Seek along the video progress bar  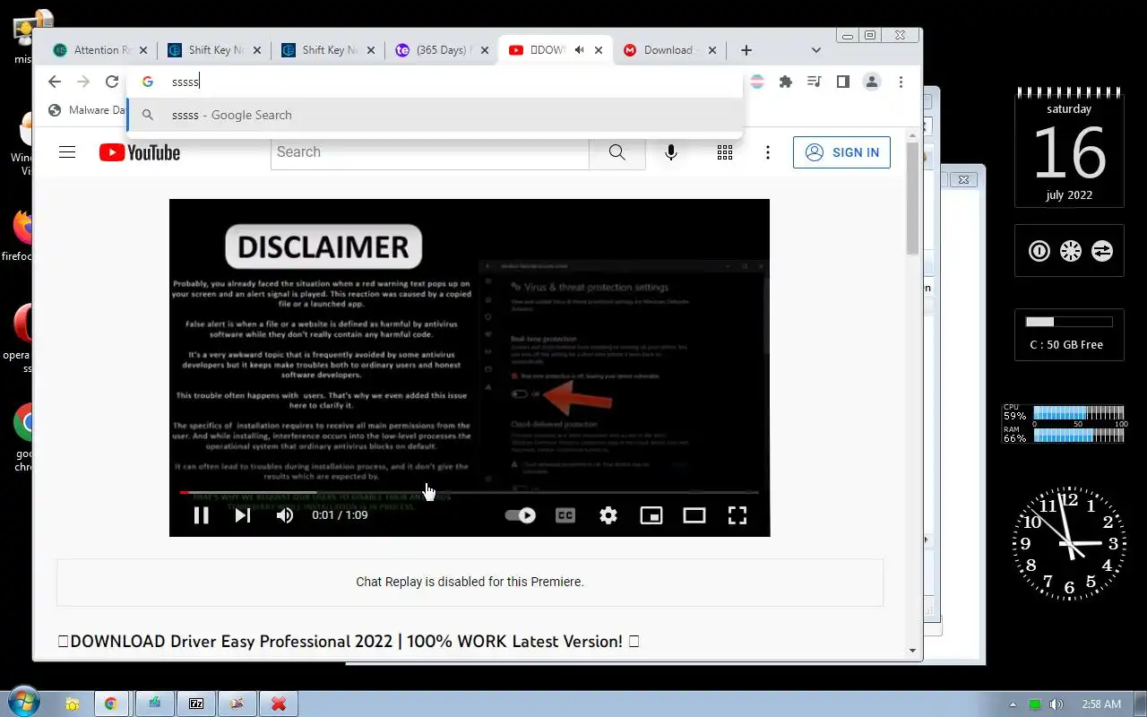click(469, 492)
